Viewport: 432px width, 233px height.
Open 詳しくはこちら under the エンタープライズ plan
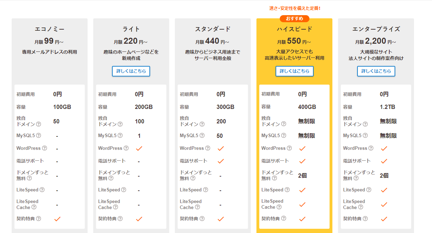click(x=376, y=71)
